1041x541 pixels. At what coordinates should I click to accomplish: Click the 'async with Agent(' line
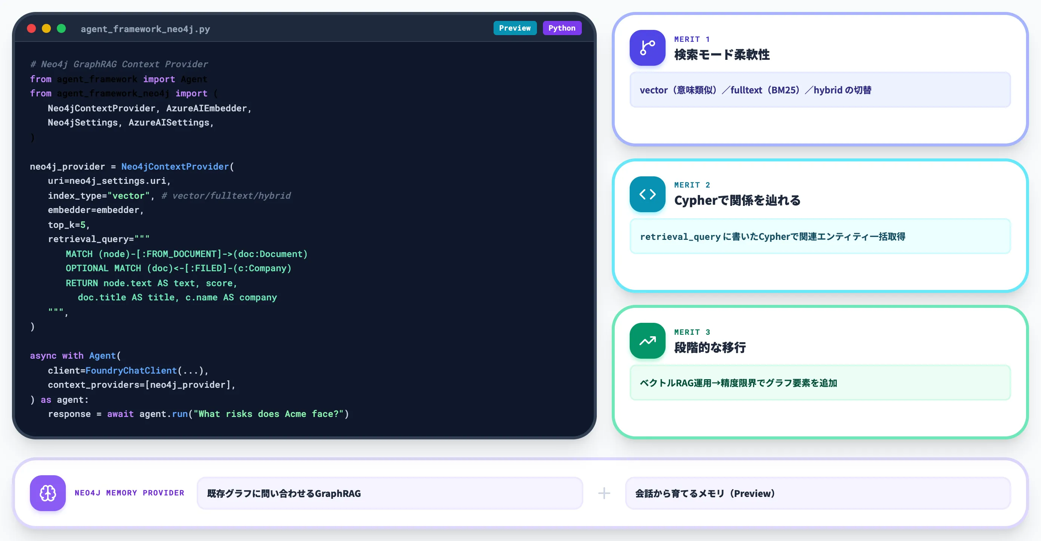coord(76,356)
